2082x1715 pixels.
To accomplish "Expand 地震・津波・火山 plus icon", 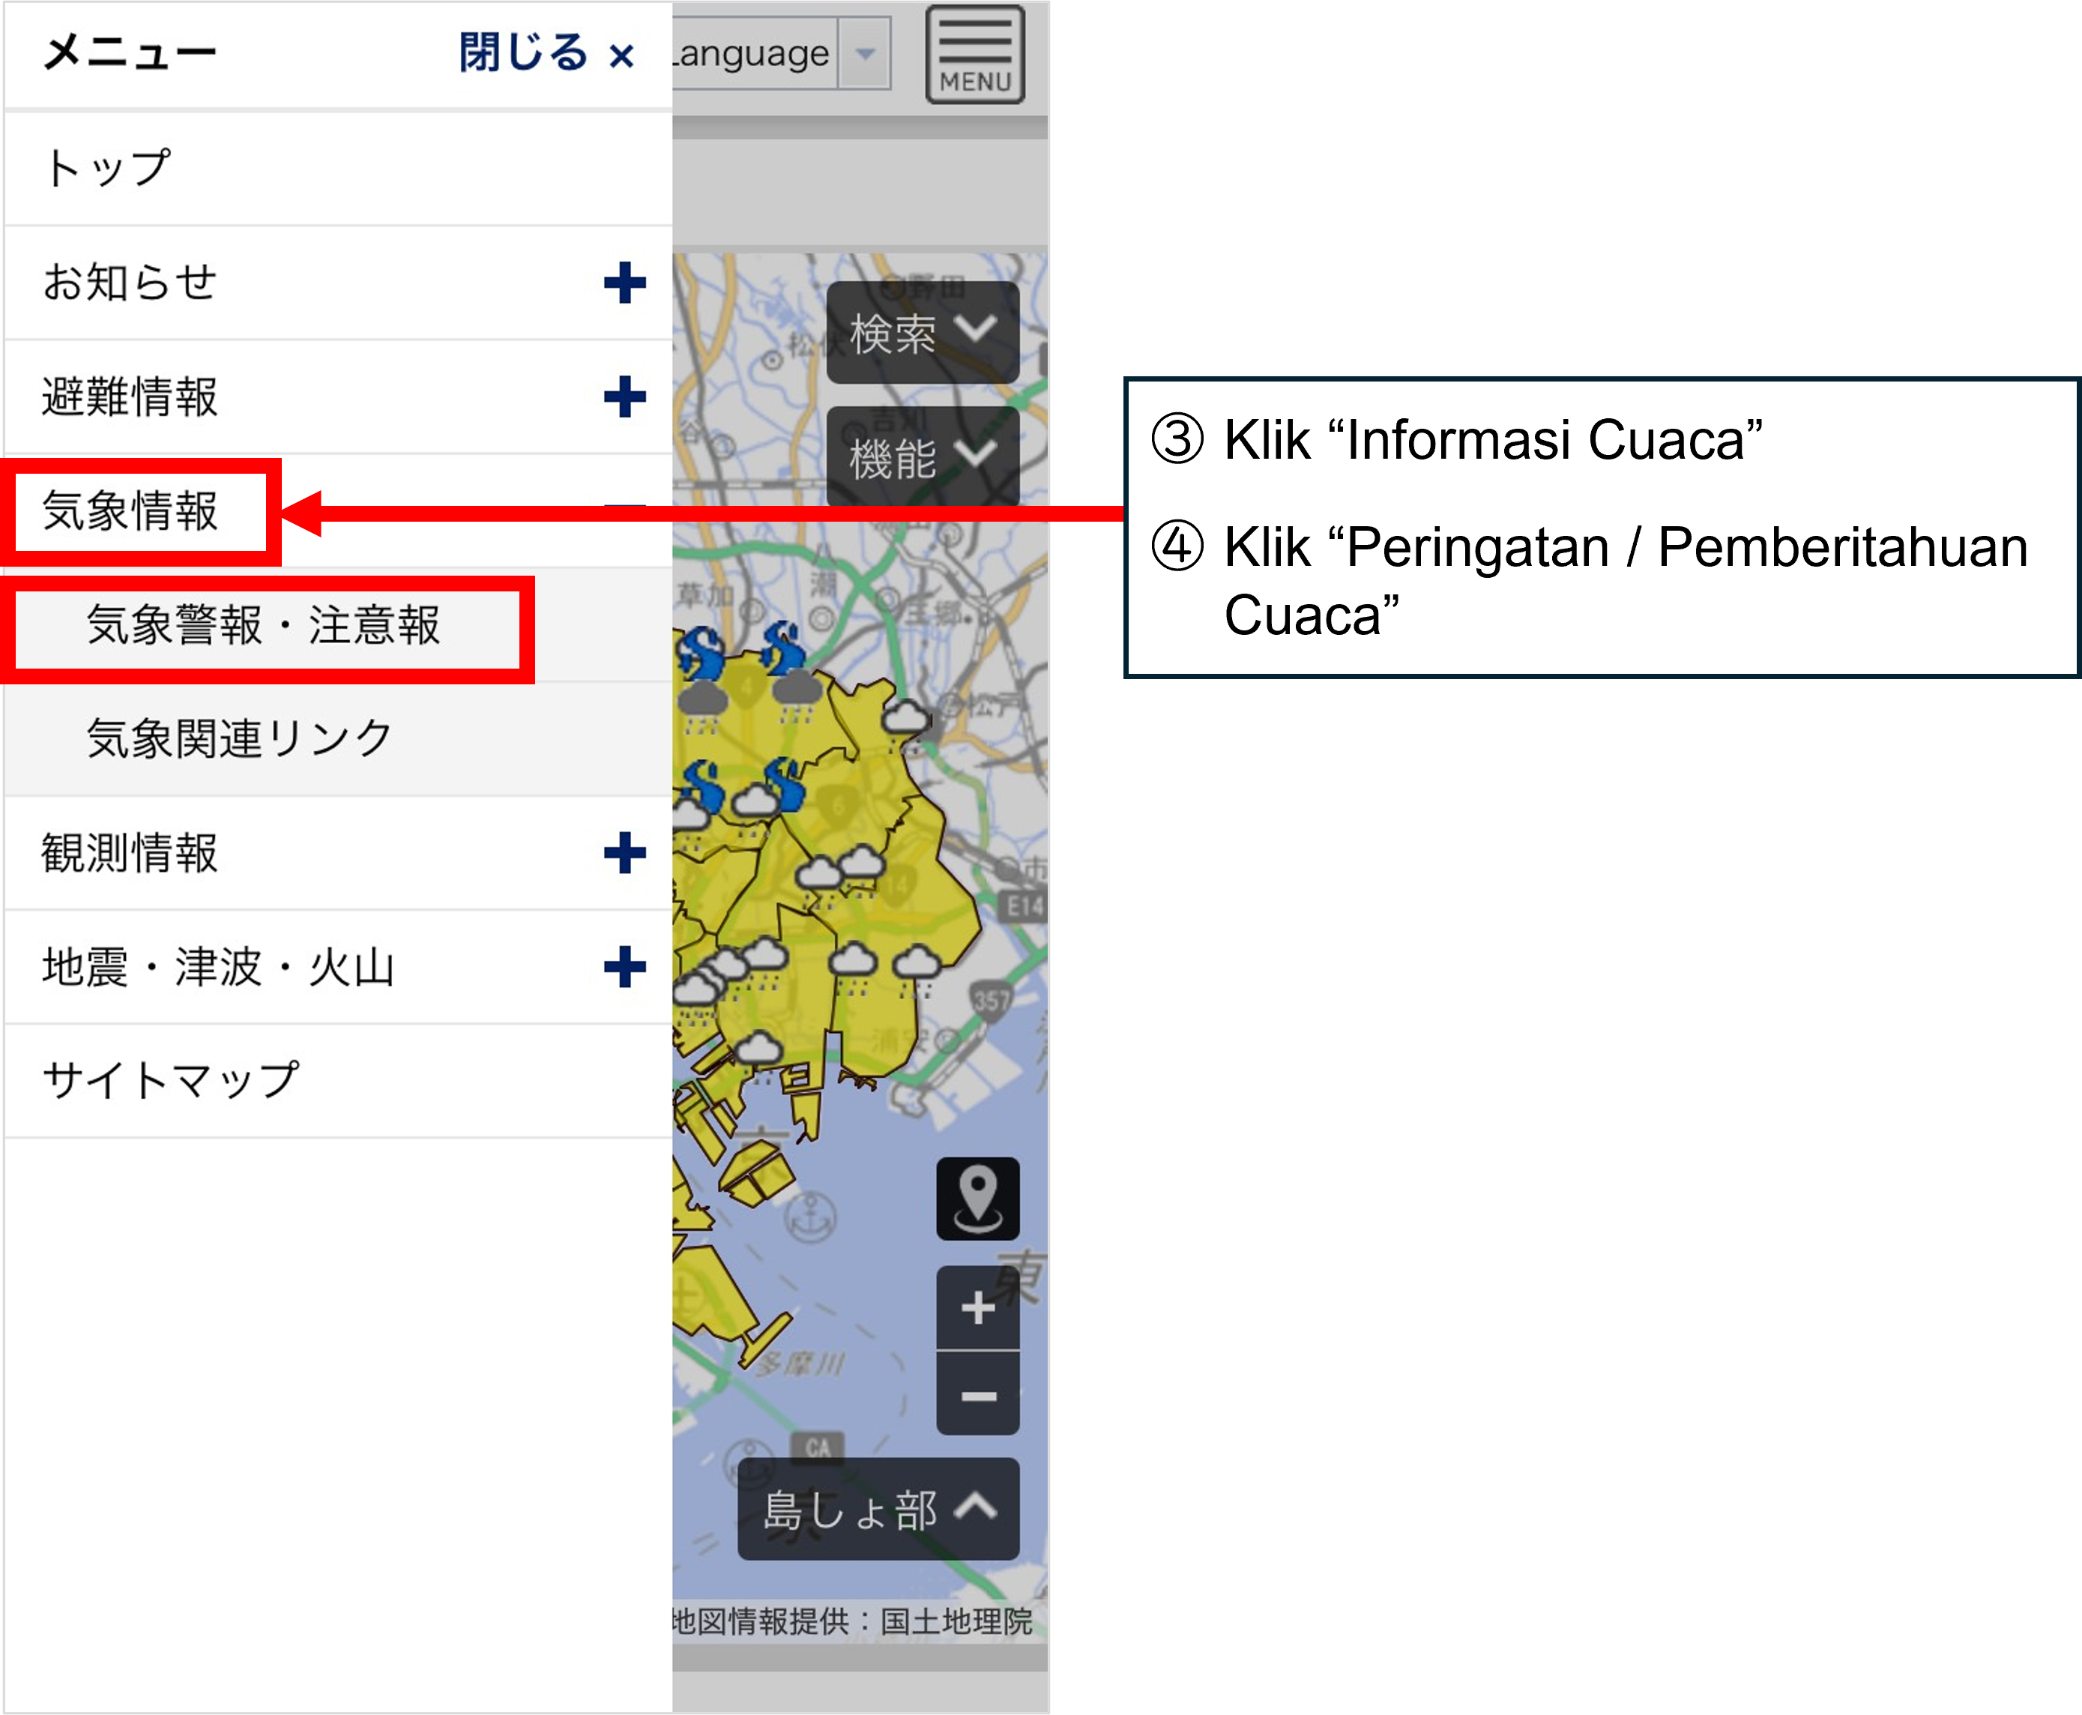I will coord(624,966).
